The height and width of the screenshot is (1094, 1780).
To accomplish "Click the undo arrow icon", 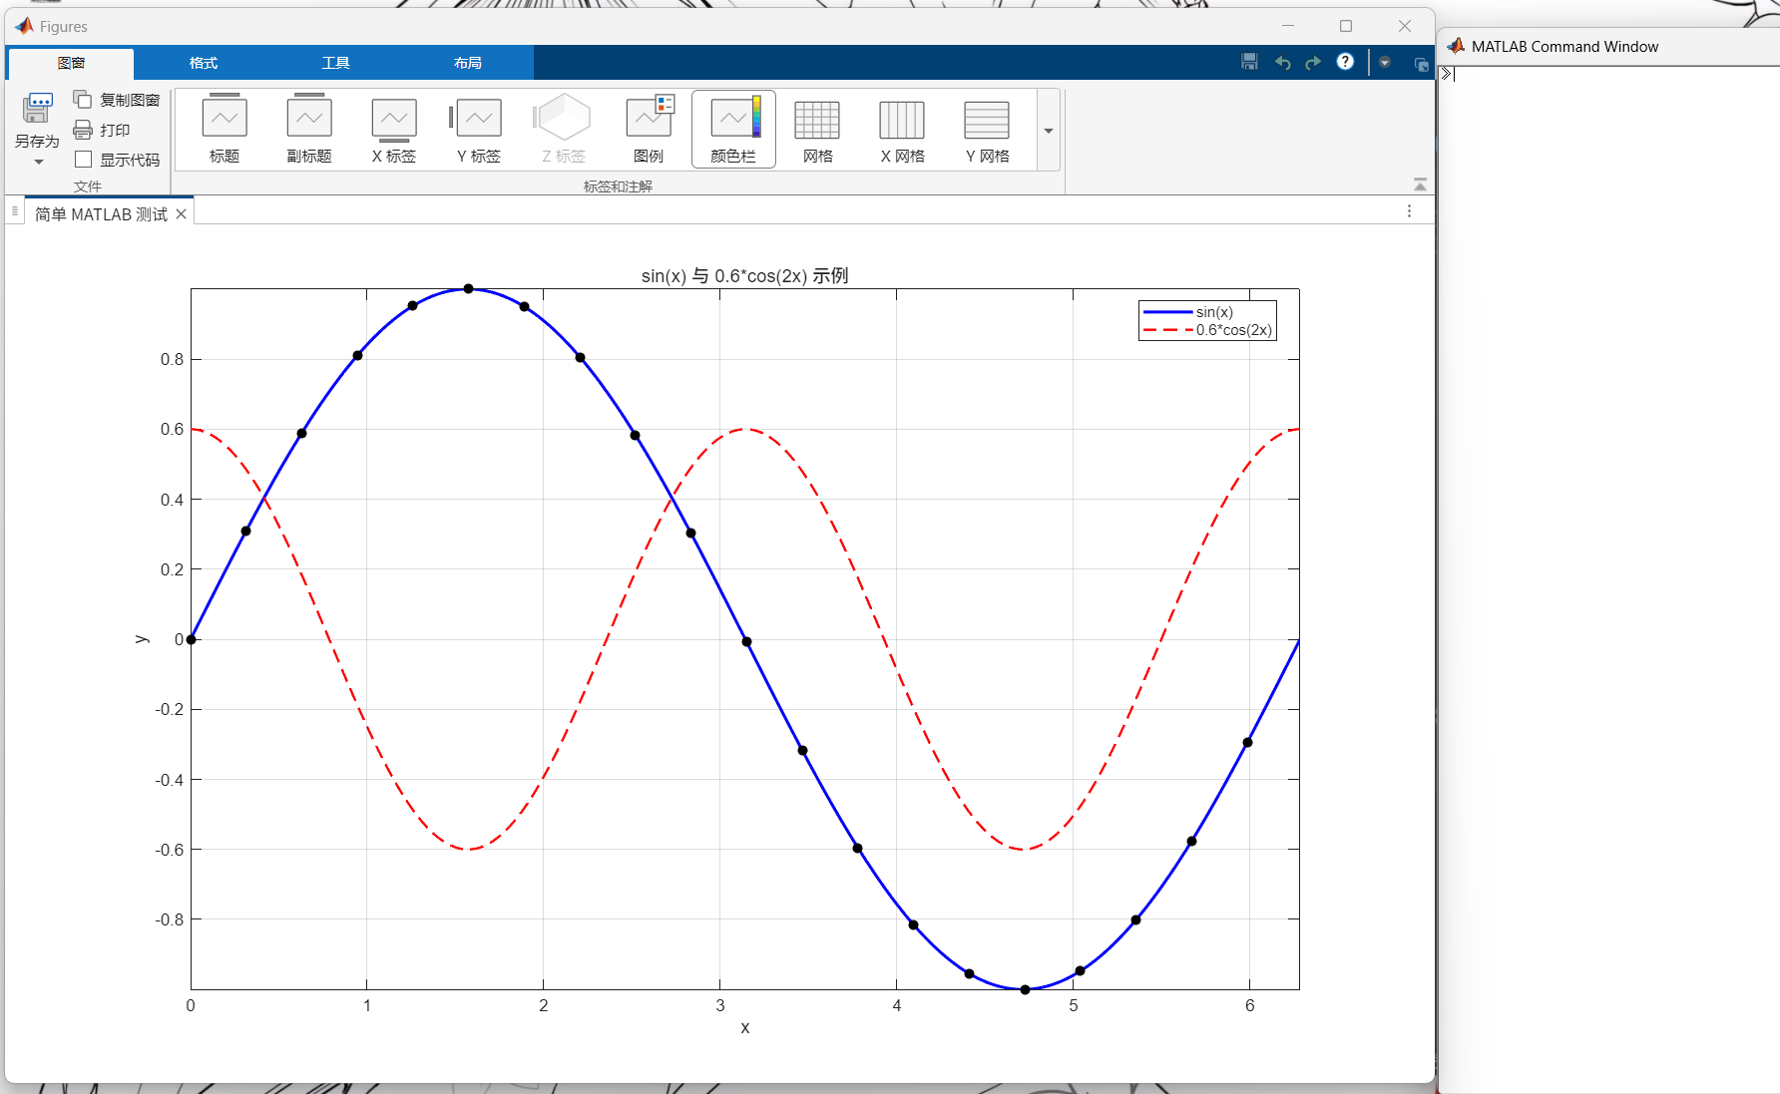I will click(1283, 63).
